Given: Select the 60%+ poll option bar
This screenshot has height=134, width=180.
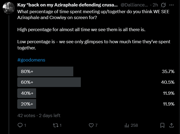Looking at the screenshot, I should tap(49, 82).
